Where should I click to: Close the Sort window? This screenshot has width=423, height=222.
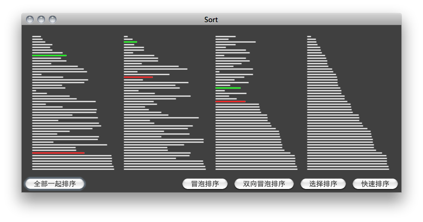point(30,19)
